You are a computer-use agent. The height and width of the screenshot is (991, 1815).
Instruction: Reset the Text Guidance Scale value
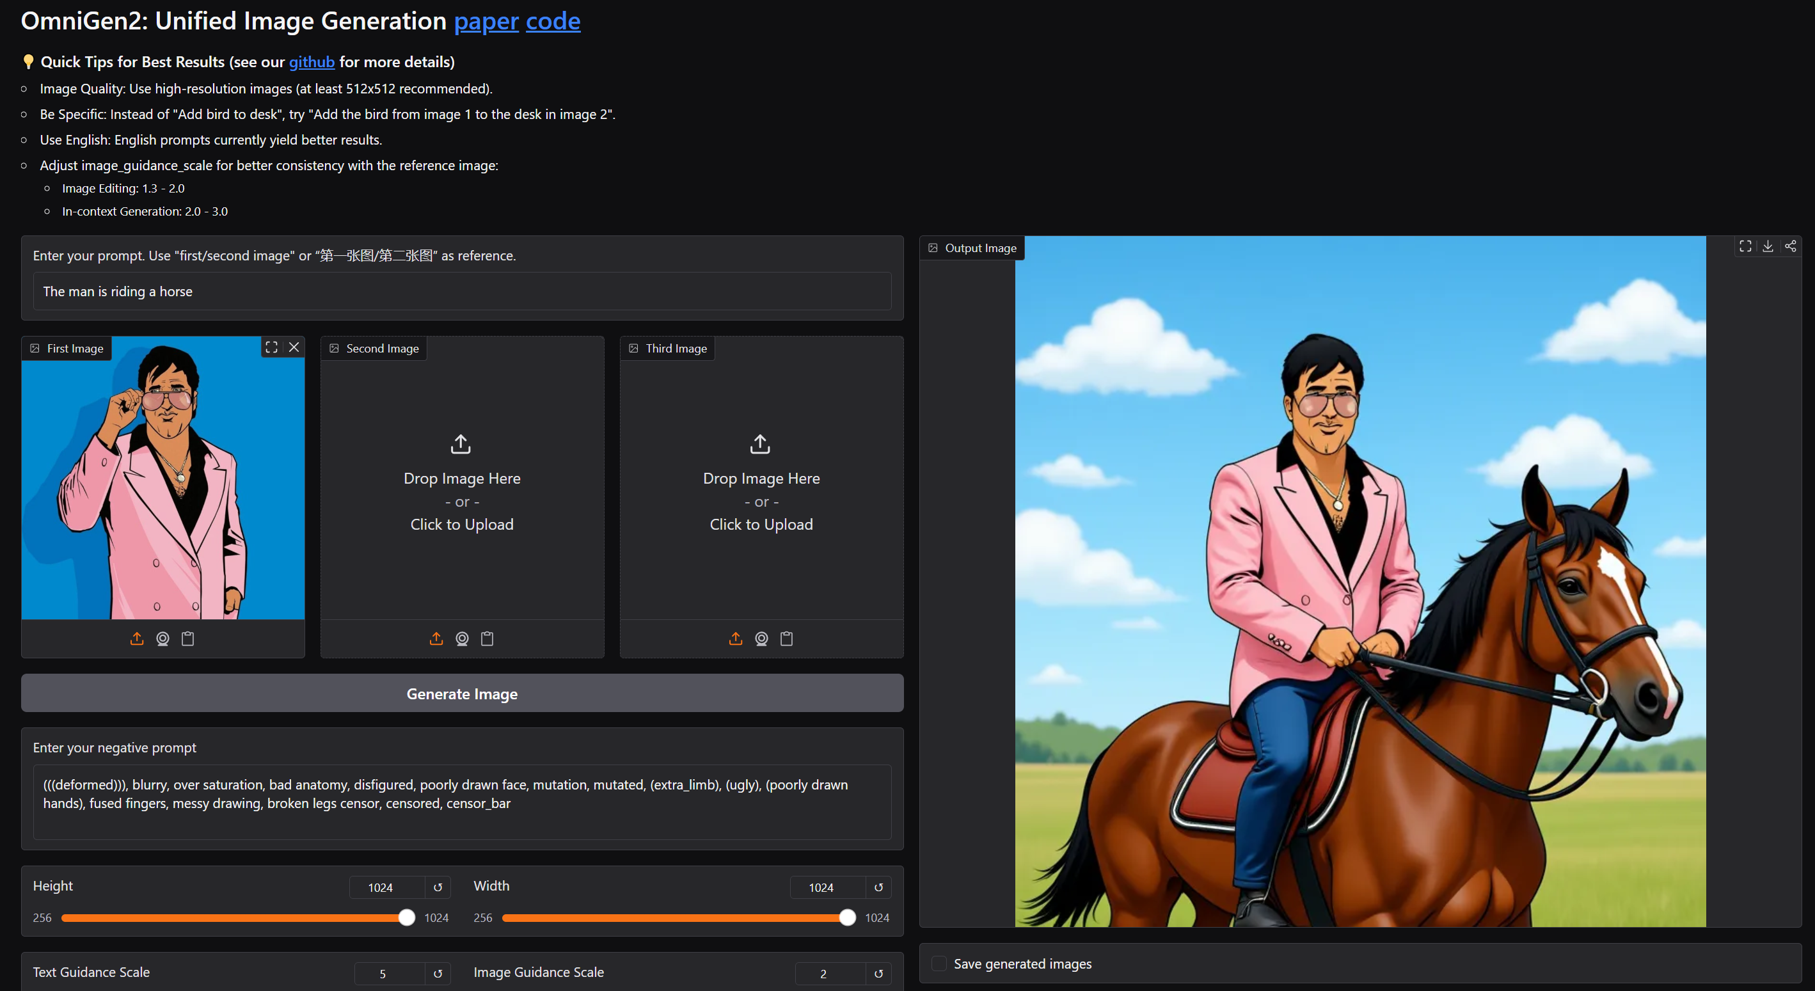(438, 973)
